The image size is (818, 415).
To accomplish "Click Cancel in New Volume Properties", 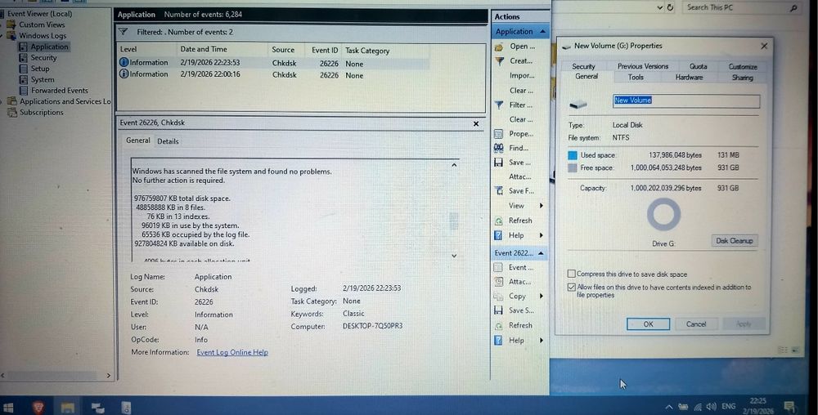I will point(696,324).
